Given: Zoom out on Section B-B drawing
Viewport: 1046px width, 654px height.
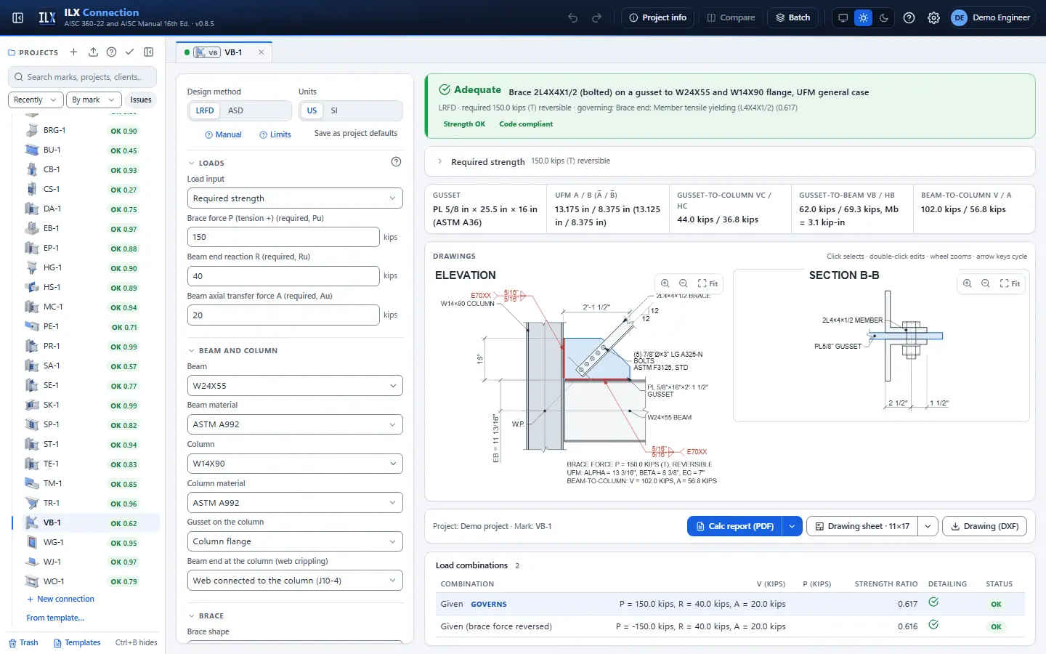Looking at the screenshot, I should click(985, 283).
